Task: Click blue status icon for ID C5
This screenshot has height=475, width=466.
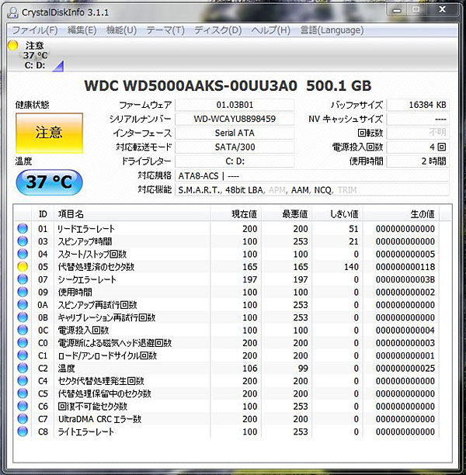Action: [x=23, y=394]
